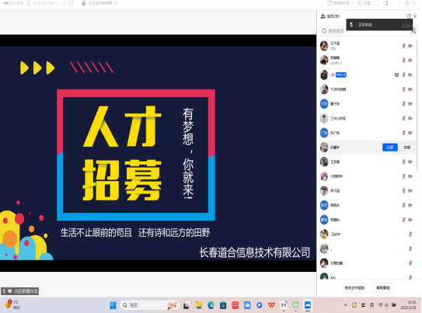Click the blue 广悦 avatar

[324, 133]
